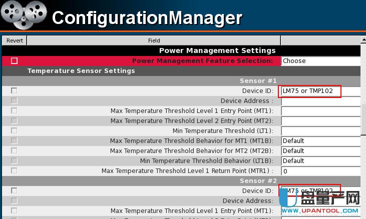Toggle Sensor #1 MT1 entry point checkbox
The width and height of the screenshot is (366, 219).
pos(14,110)
